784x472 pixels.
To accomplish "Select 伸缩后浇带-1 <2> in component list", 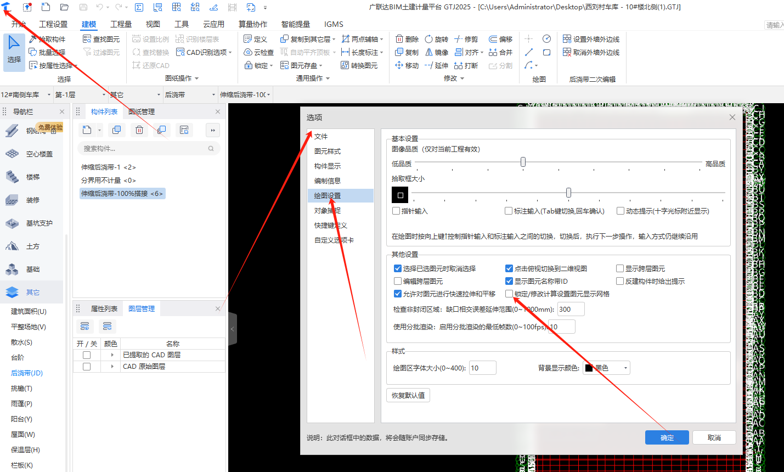I will click(x=109, y=167).
